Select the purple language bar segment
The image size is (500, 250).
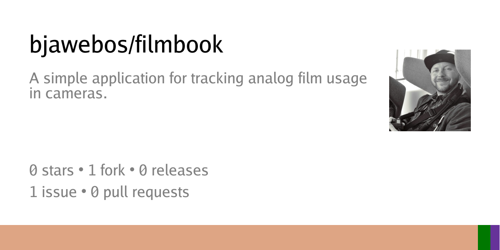pyautogui.click(x=495, y=237)
